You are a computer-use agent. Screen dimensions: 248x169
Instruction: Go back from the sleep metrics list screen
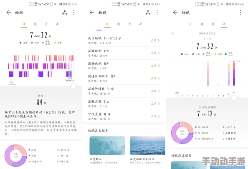(92, 13)
